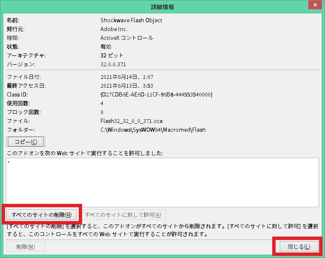Click the last access date 2021年6月13日、3:53
This screenshot has height=258, width=325.
(127, 86)
